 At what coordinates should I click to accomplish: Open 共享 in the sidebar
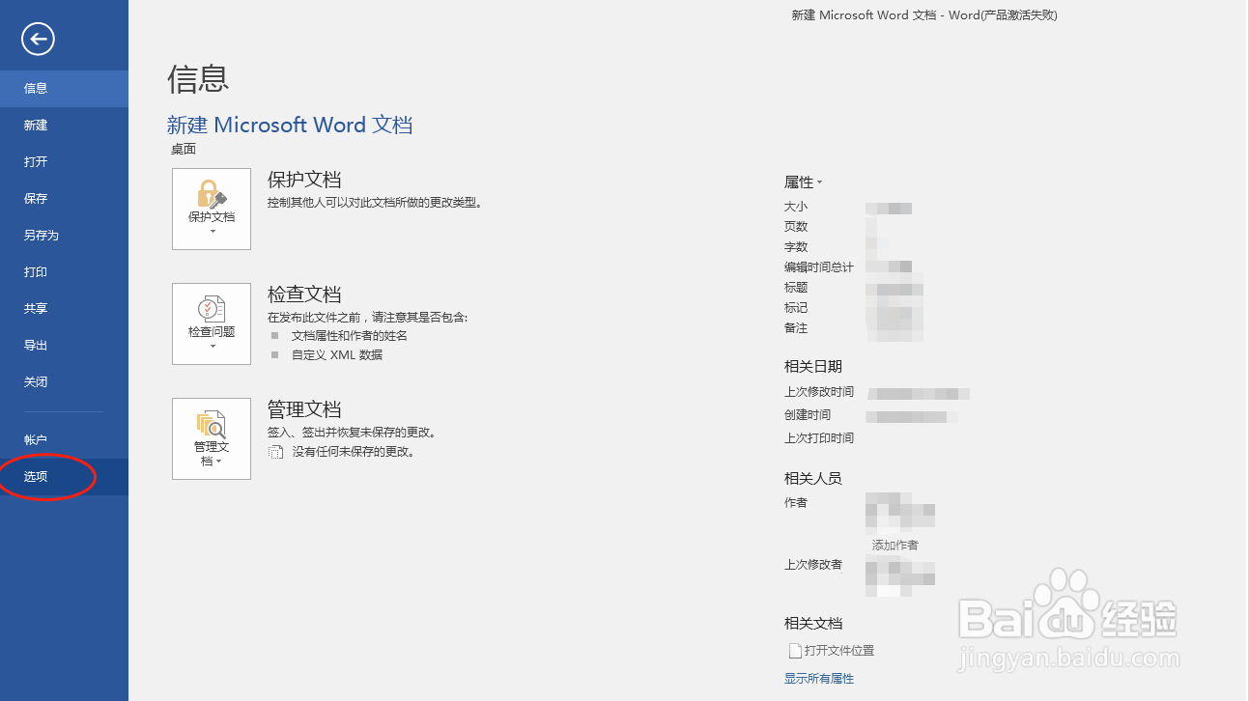(64, 309)
